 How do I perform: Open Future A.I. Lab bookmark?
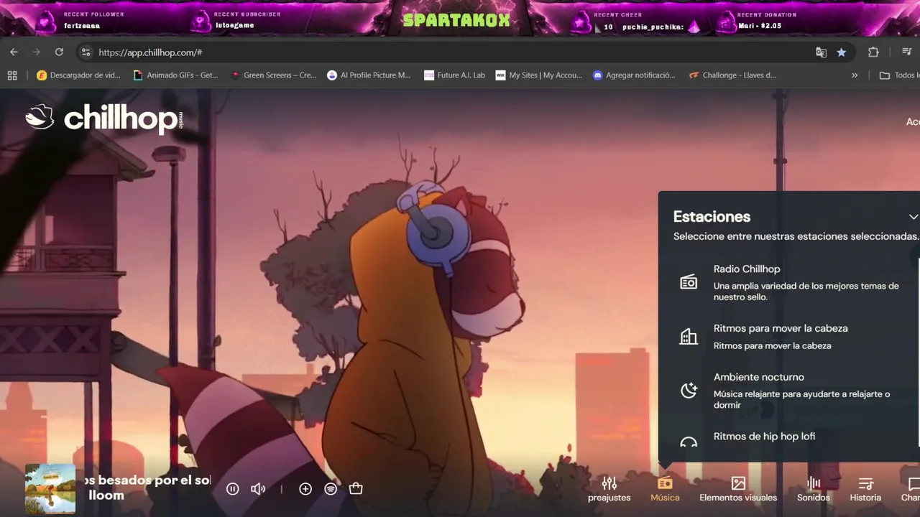(x=454, y=75)
